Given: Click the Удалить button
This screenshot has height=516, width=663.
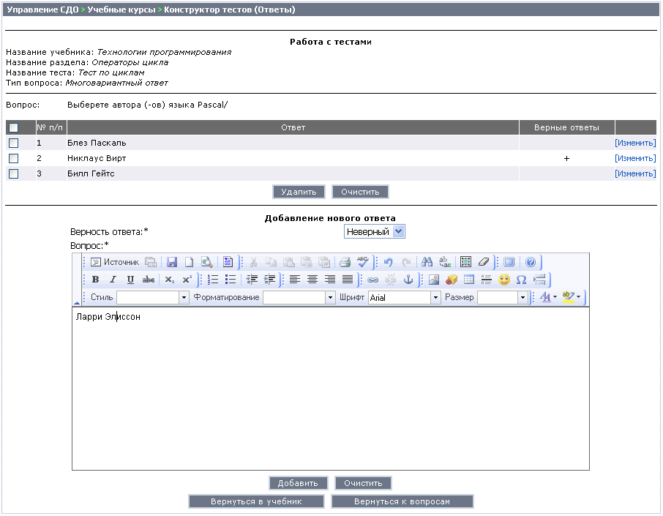Looking at the screenshot, I should (299, 192).
